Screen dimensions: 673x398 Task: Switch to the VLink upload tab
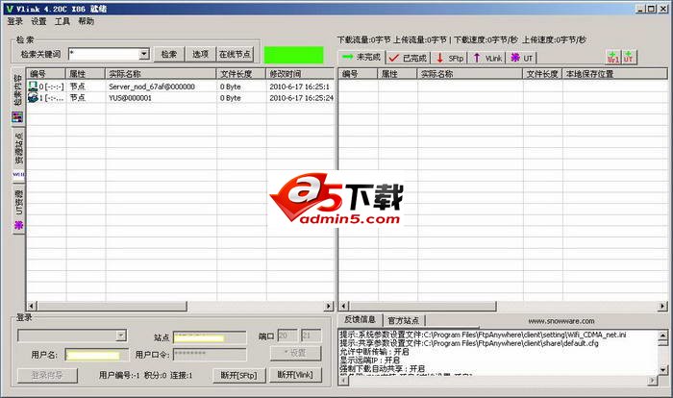click(x=487, y=58)
